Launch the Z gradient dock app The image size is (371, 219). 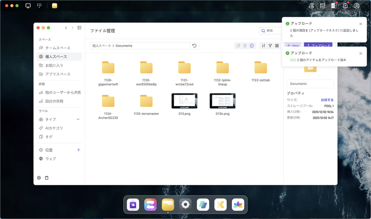pos(150,205)
